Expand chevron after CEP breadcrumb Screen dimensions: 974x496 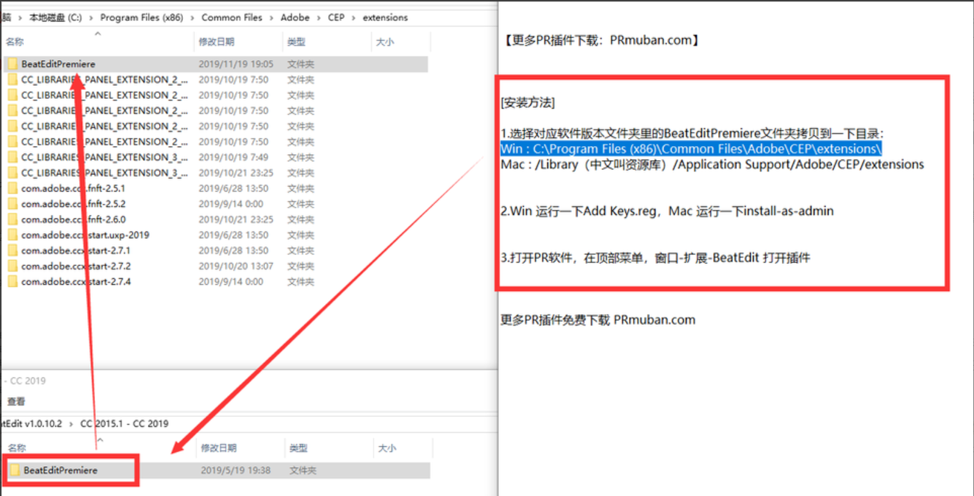(354, 18)
